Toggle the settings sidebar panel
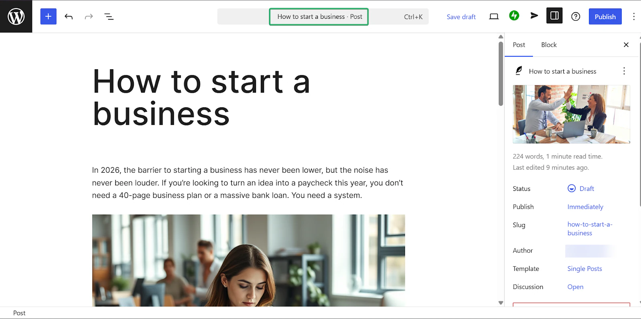 tap(554, 16)
